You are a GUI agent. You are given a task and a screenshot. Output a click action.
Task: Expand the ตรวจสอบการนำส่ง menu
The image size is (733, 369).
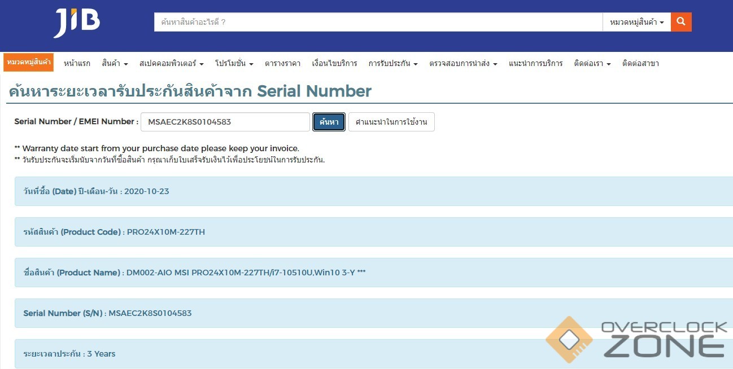[463, 63]
